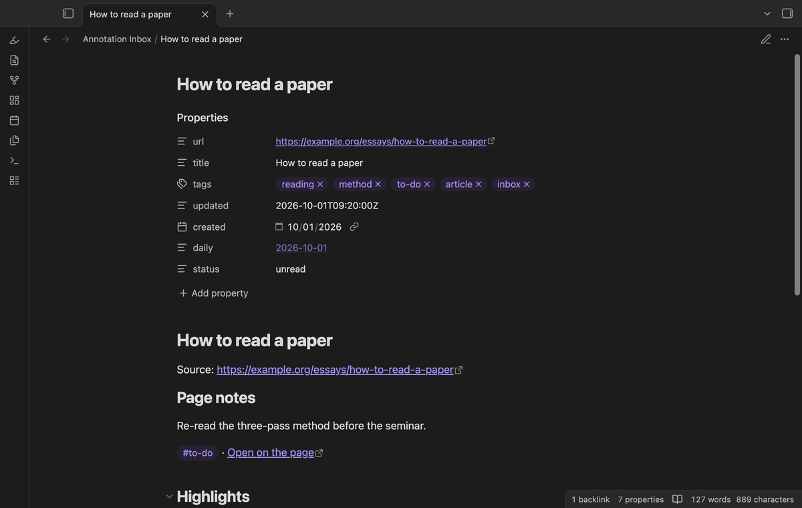
Task: Click the tags property tag icon
Action: pyautogui.click(x=182, y=184)
